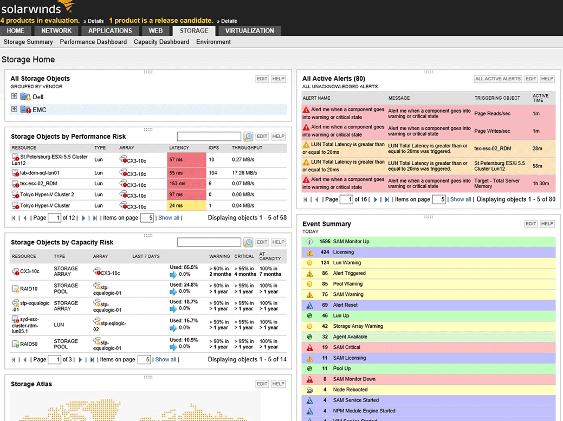Screen dimensions: 563x421
Task: Click the Performance Risk search field
Action: click(x=209, y=137)
